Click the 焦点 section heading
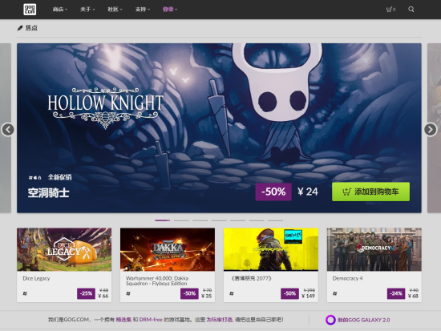Viewport: 441px width, 331px height. pos(31,28)
